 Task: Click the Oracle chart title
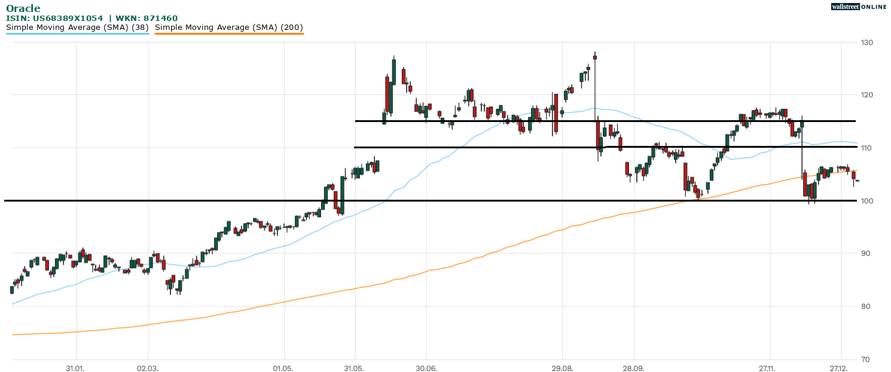23,8
